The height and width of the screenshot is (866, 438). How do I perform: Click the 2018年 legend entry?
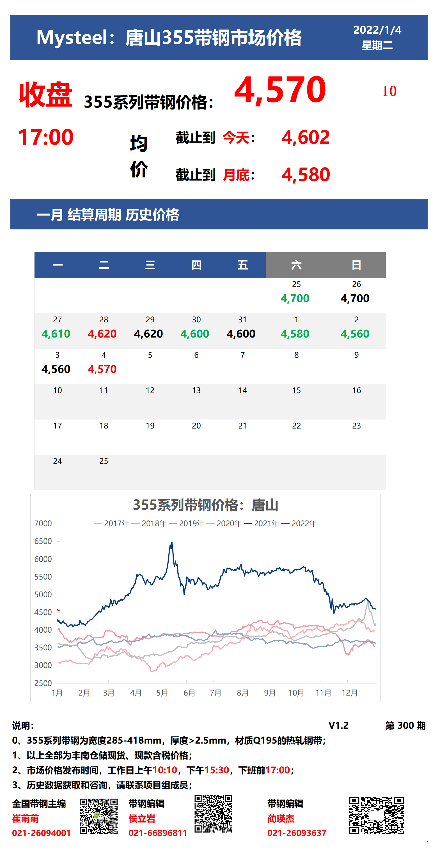[x=150, y=523]
